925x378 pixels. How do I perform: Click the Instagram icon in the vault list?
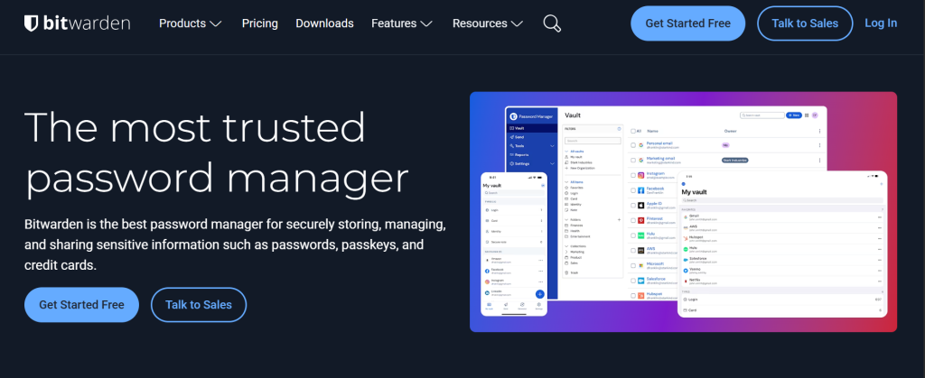[x=640, y=175]
